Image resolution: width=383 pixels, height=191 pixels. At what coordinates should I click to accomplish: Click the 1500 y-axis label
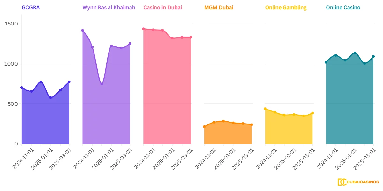tap(11, 24)
